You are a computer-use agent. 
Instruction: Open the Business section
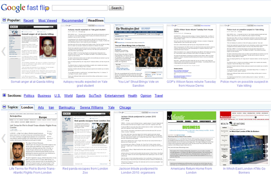tap(44, 96)
